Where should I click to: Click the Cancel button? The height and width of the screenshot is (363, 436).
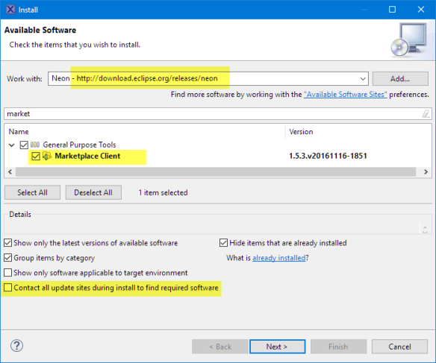399,347
